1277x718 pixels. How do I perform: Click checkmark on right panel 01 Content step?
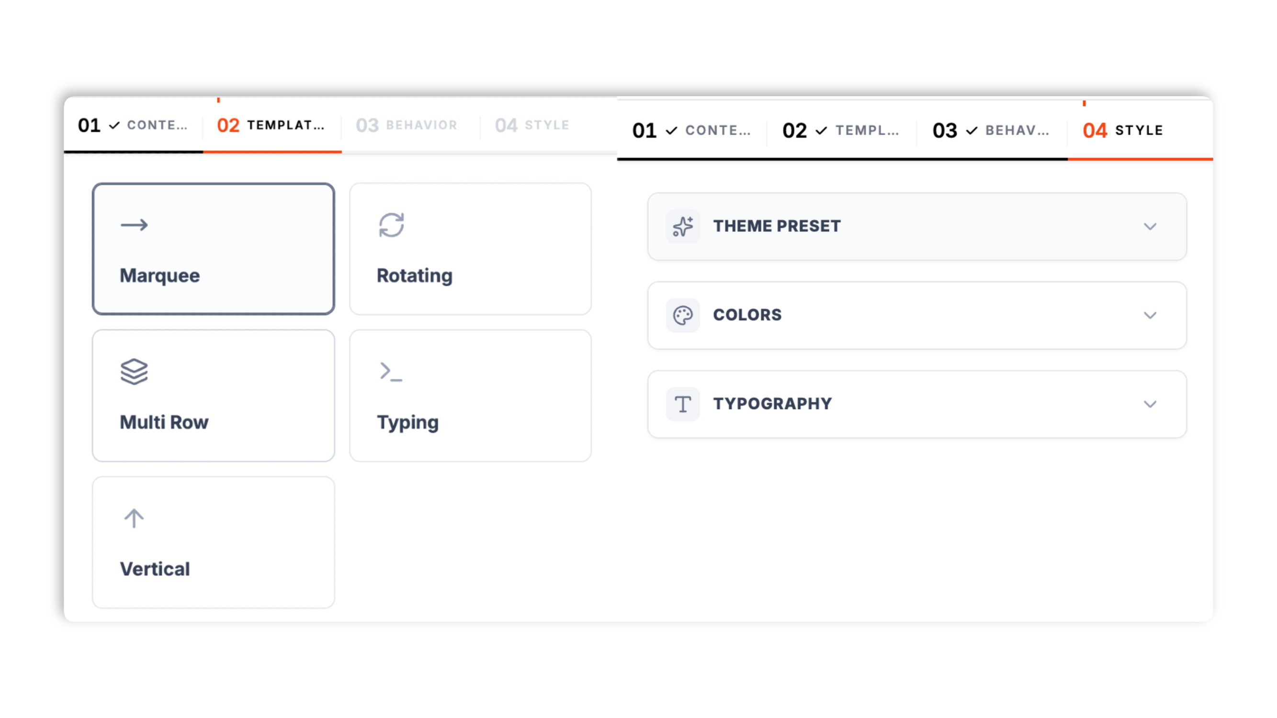tap(671, 130)
